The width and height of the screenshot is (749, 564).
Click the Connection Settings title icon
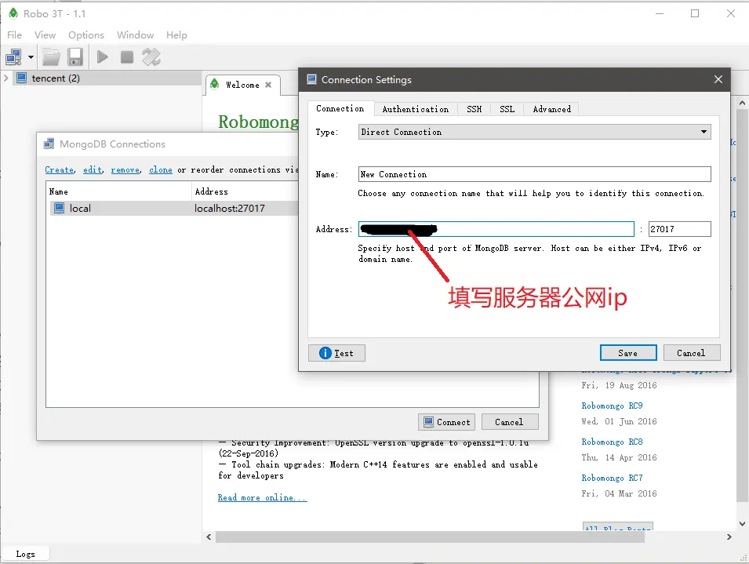coord(311,79)
